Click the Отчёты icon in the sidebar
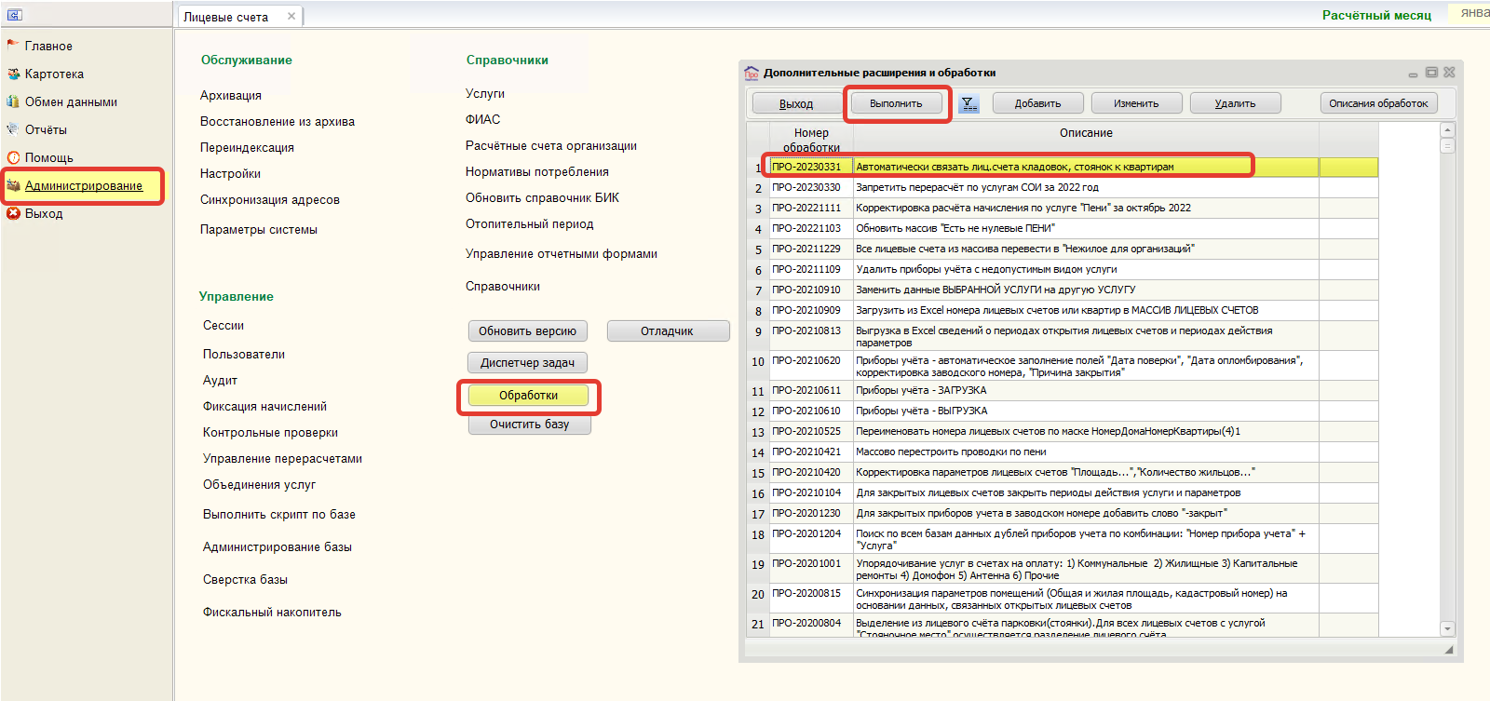Viewport: 1490px width, 701px height. [13, 129]
